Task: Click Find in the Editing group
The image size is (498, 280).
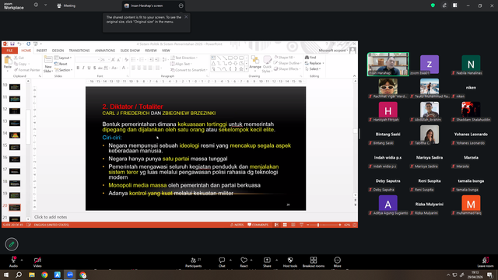Action: (310, 58)
